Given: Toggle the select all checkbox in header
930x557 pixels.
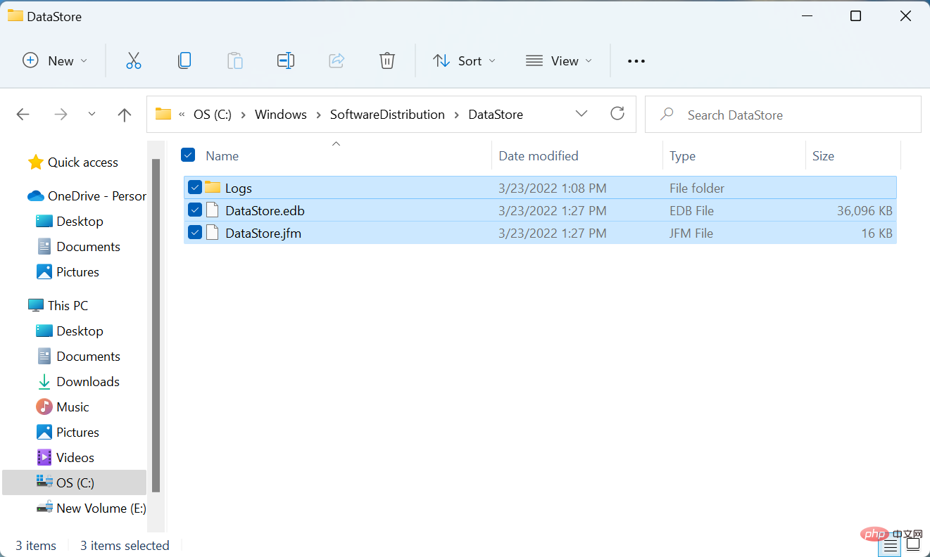Looking at the screenshot, I should (187, 155).
